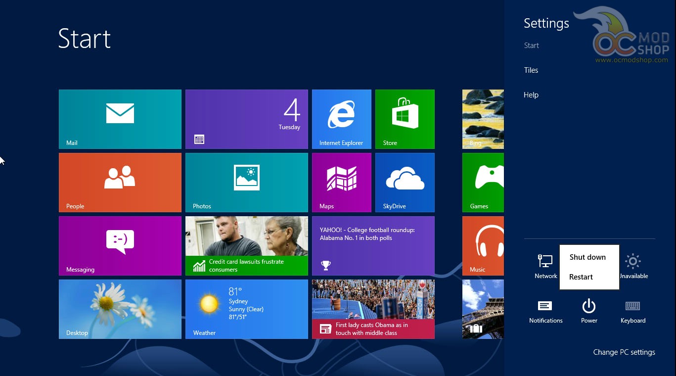
Task: Open the Mail tile
Action: (120, 119)
